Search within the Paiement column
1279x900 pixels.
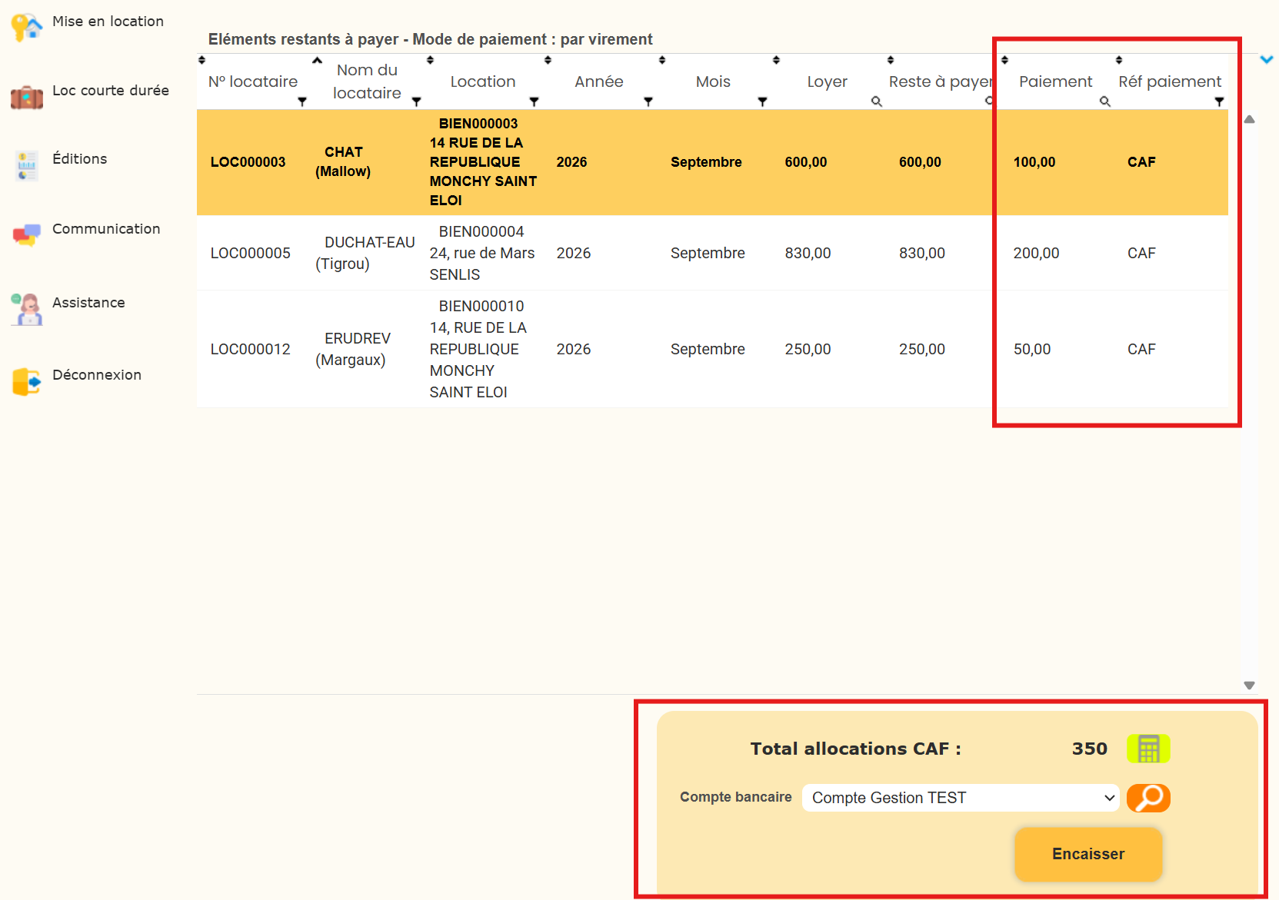click(1104, 101)
